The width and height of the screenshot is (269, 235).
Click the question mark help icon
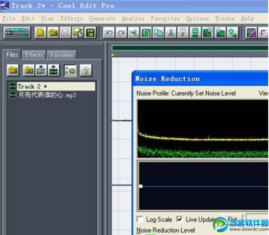pyautogui.click(x=85, y=70)
